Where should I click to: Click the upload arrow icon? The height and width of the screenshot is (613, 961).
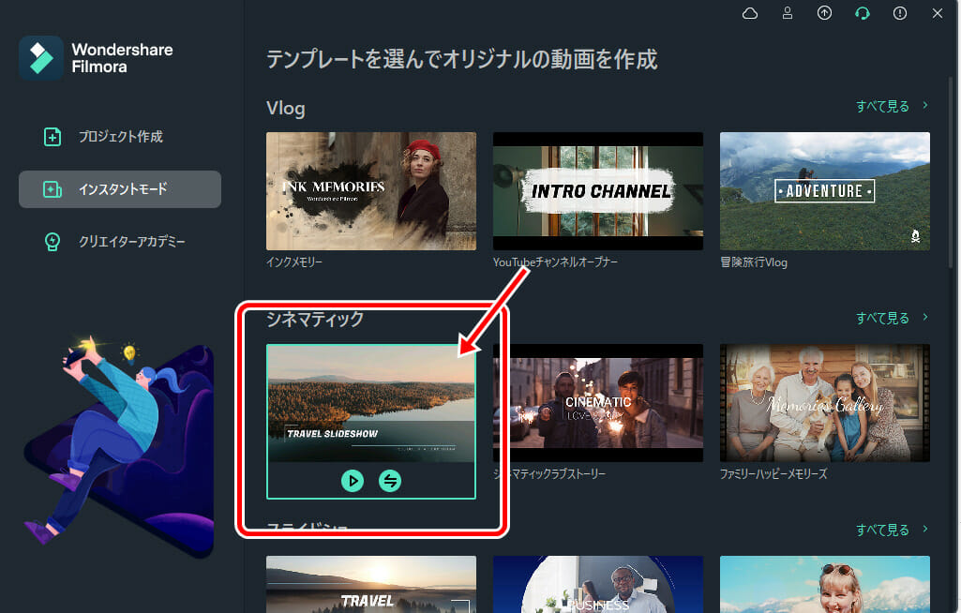[x=824, y=13]
